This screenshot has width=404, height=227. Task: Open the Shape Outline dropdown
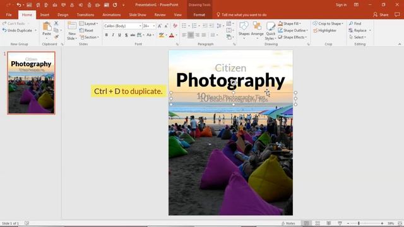[x=293, y=30]
